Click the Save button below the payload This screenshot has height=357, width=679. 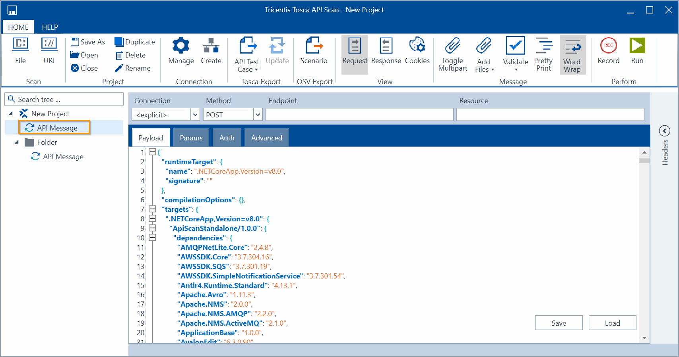point(559,323)
